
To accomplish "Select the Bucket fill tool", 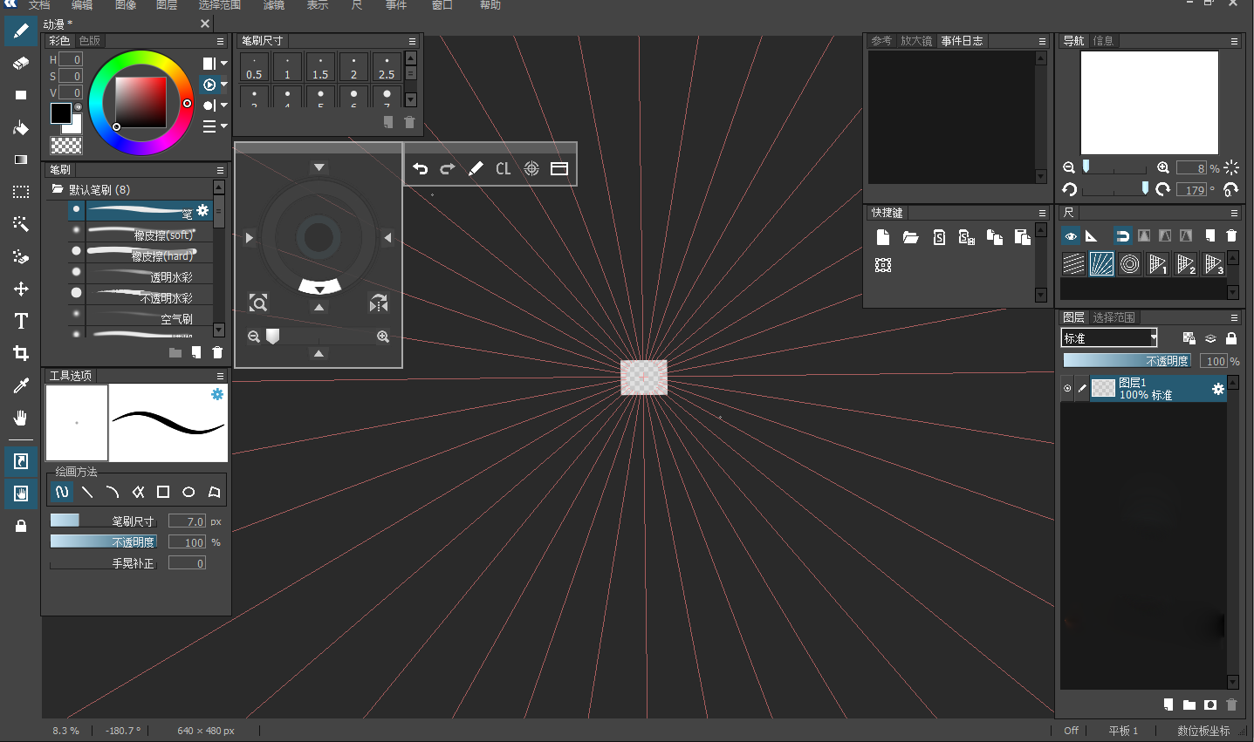I will tap(21, 128).
